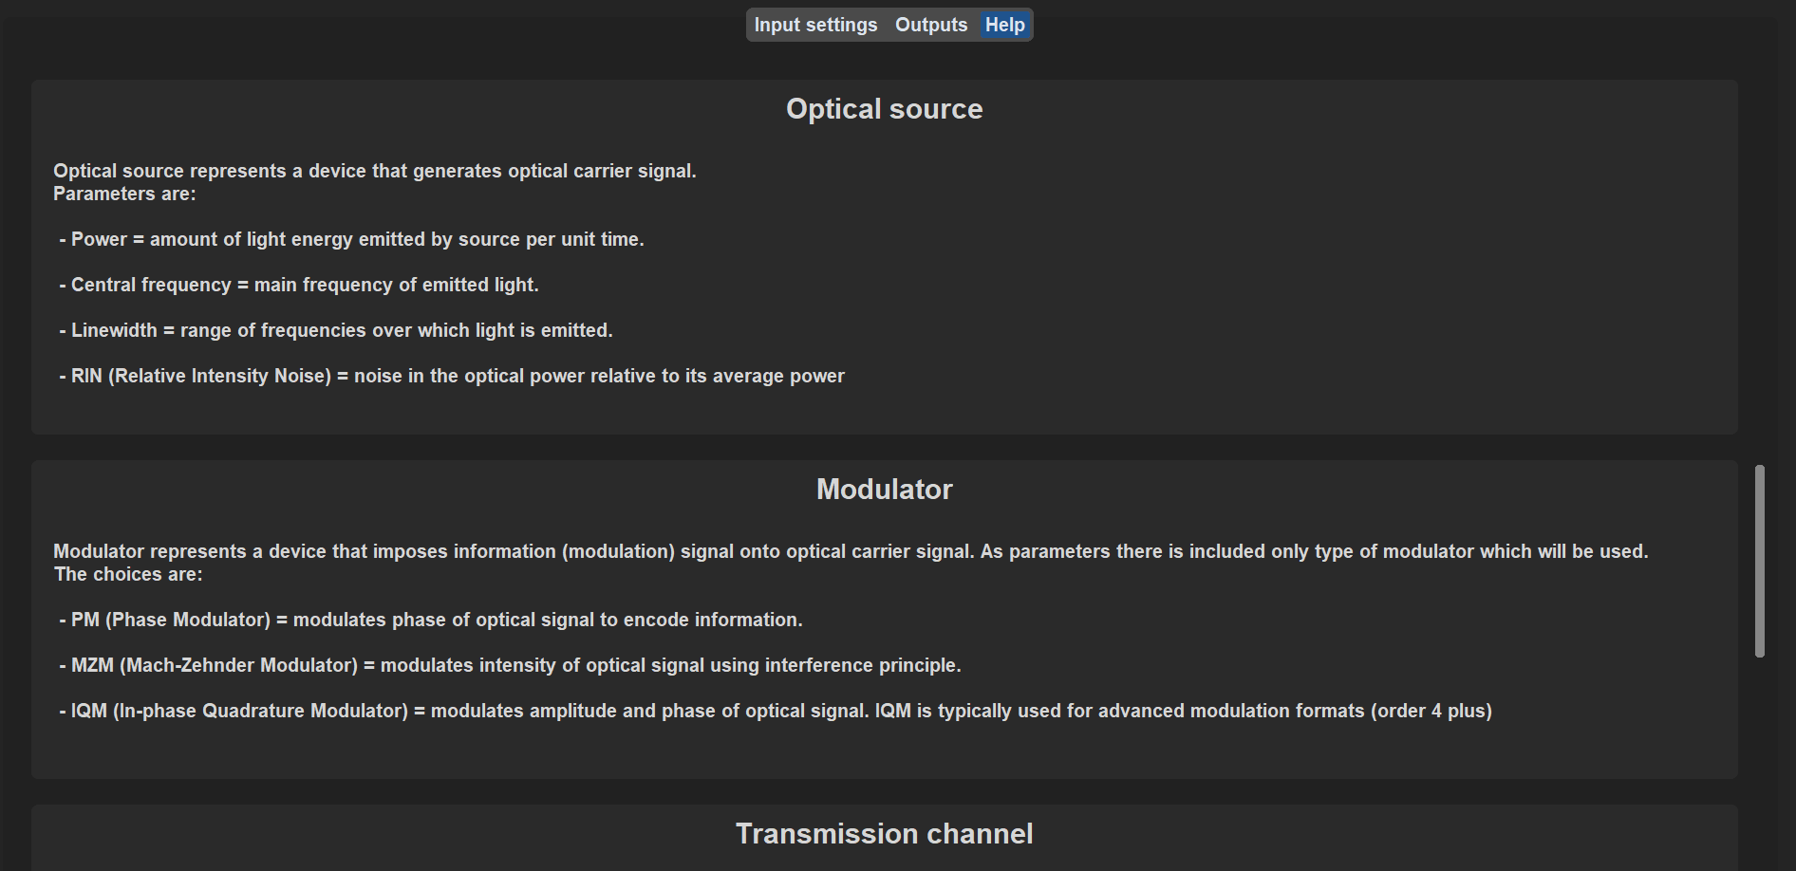Click the 'Parameters are:' line

(124, 195)
